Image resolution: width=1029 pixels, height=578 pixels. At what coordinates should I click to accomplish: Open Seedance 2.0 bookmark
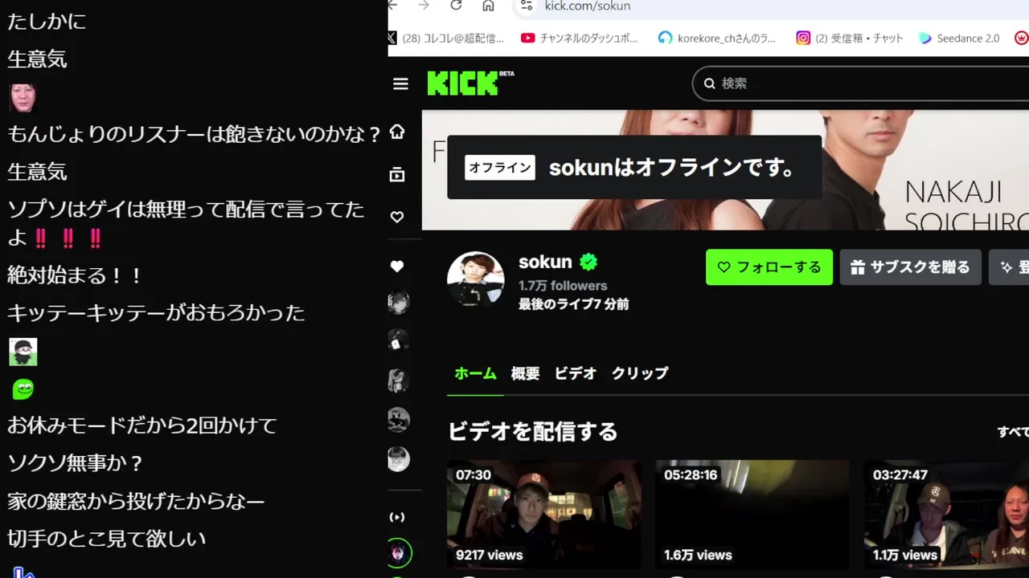click(959, 38)
